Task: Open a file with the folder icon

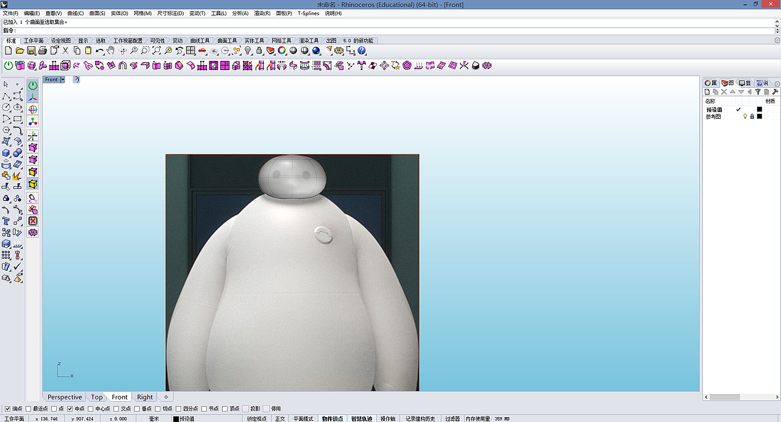Action: pos(20,51)
